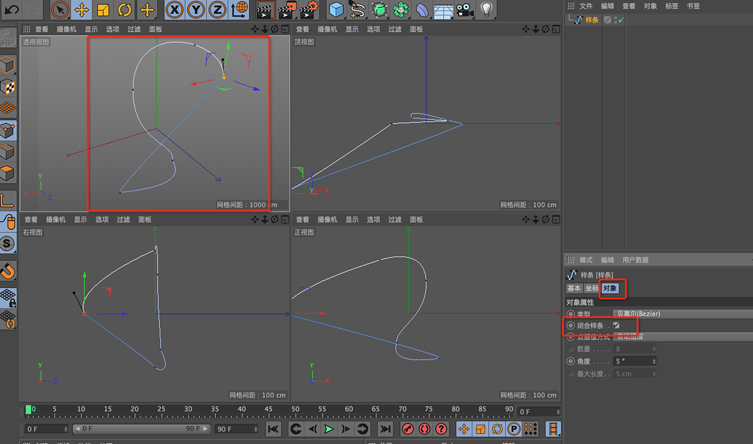Select workplane orange grid icon

pyautogui.click(x=8, y=108)
